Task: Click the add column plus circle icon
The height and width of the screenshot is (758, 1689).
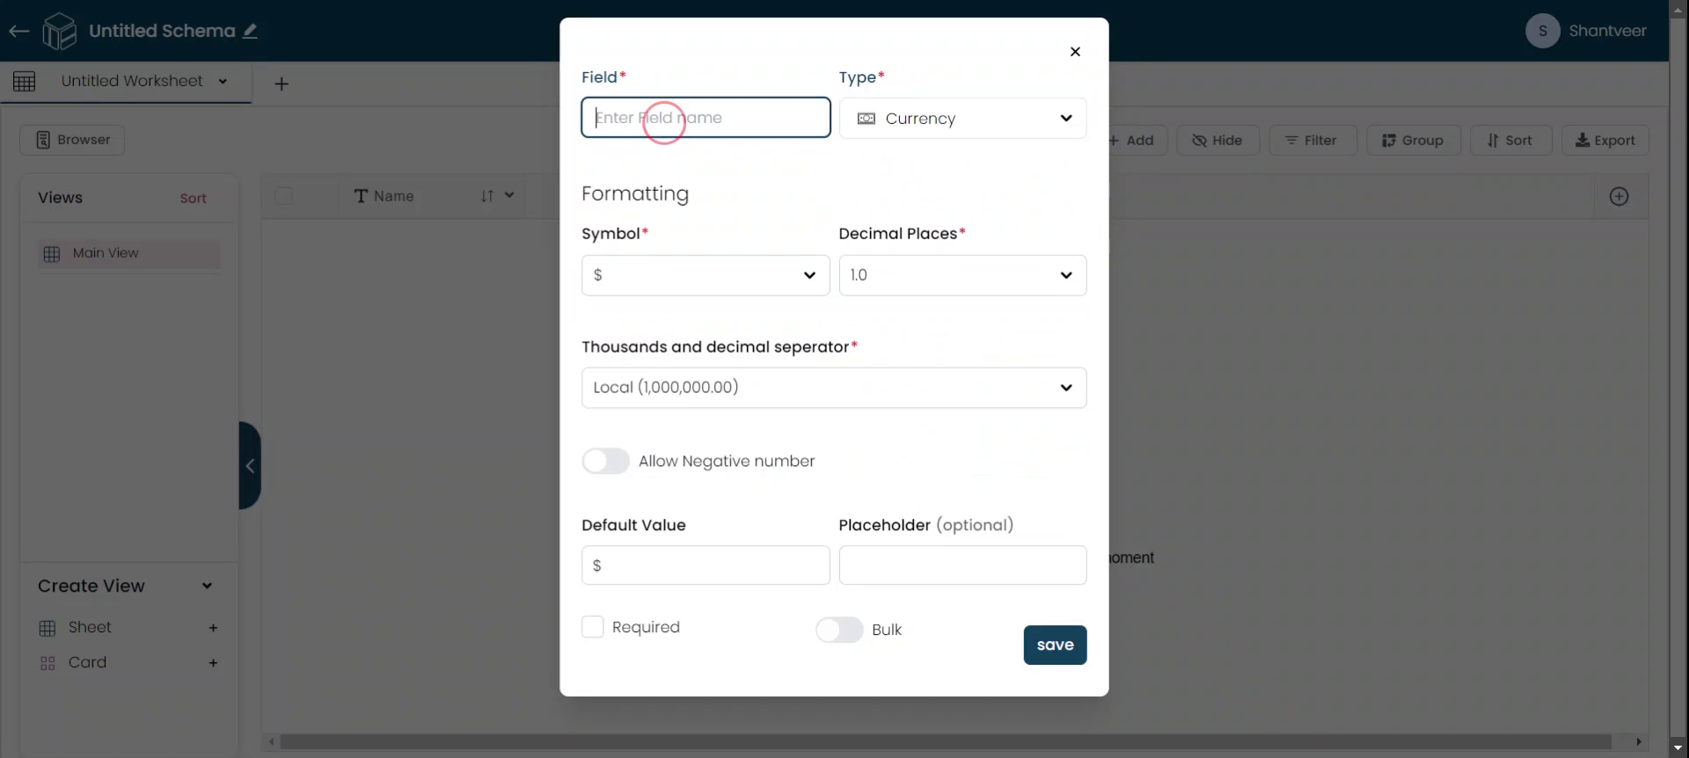Action: coord(1619,197)
